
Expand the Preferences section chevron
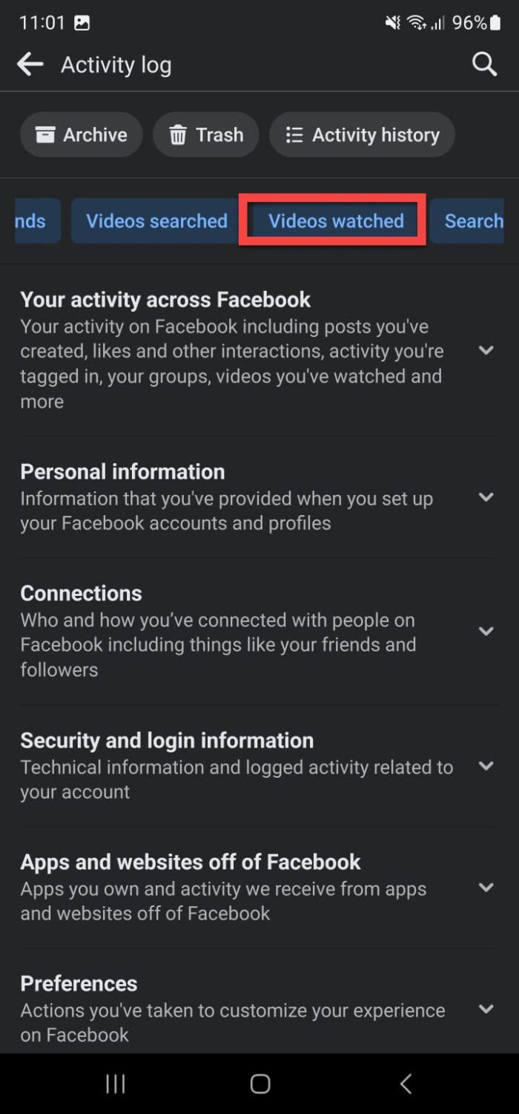(486, 1009)
